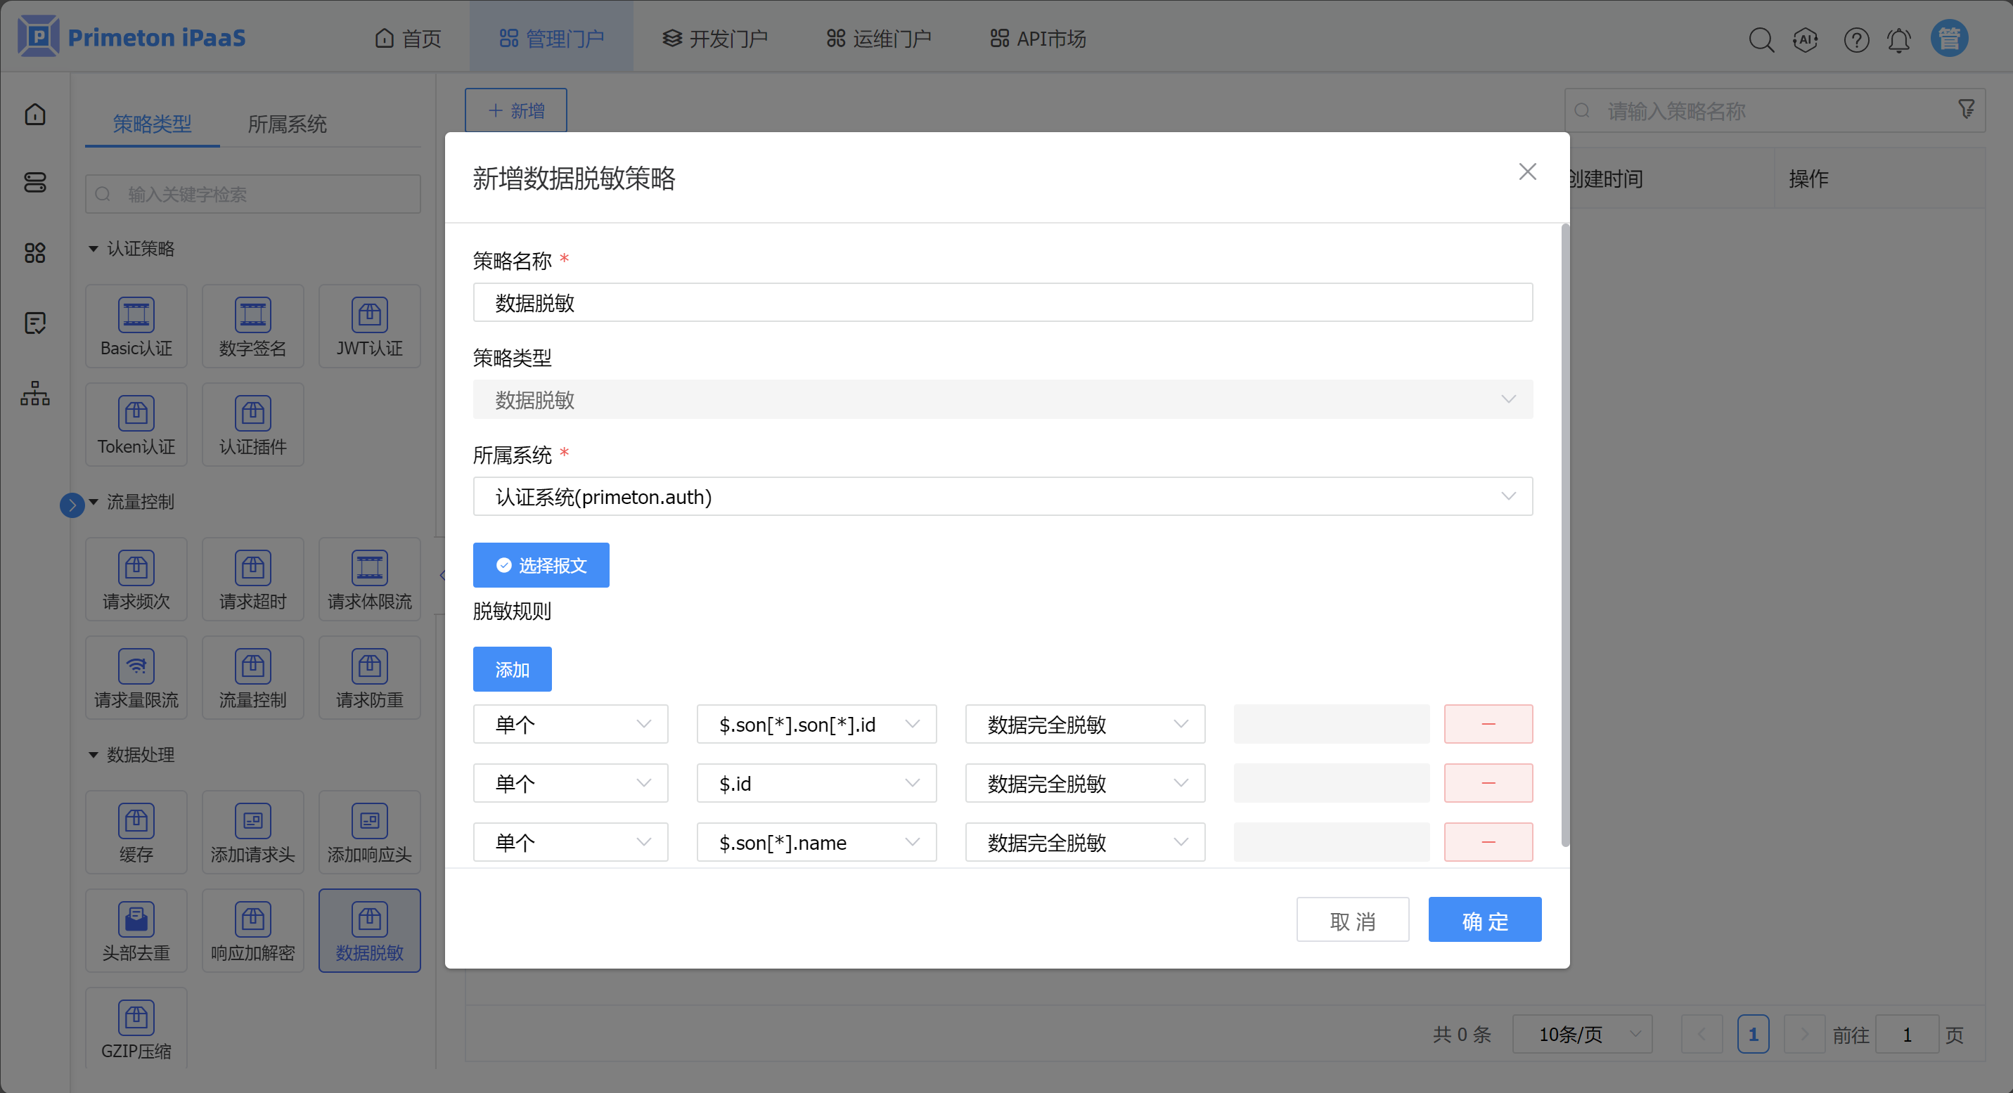
Task: Open first row 数据完全脱敏 type dropdown
Action: coord(1085,724)
